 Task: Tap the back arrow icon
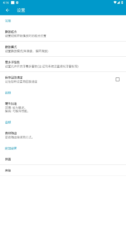point(8,10)
